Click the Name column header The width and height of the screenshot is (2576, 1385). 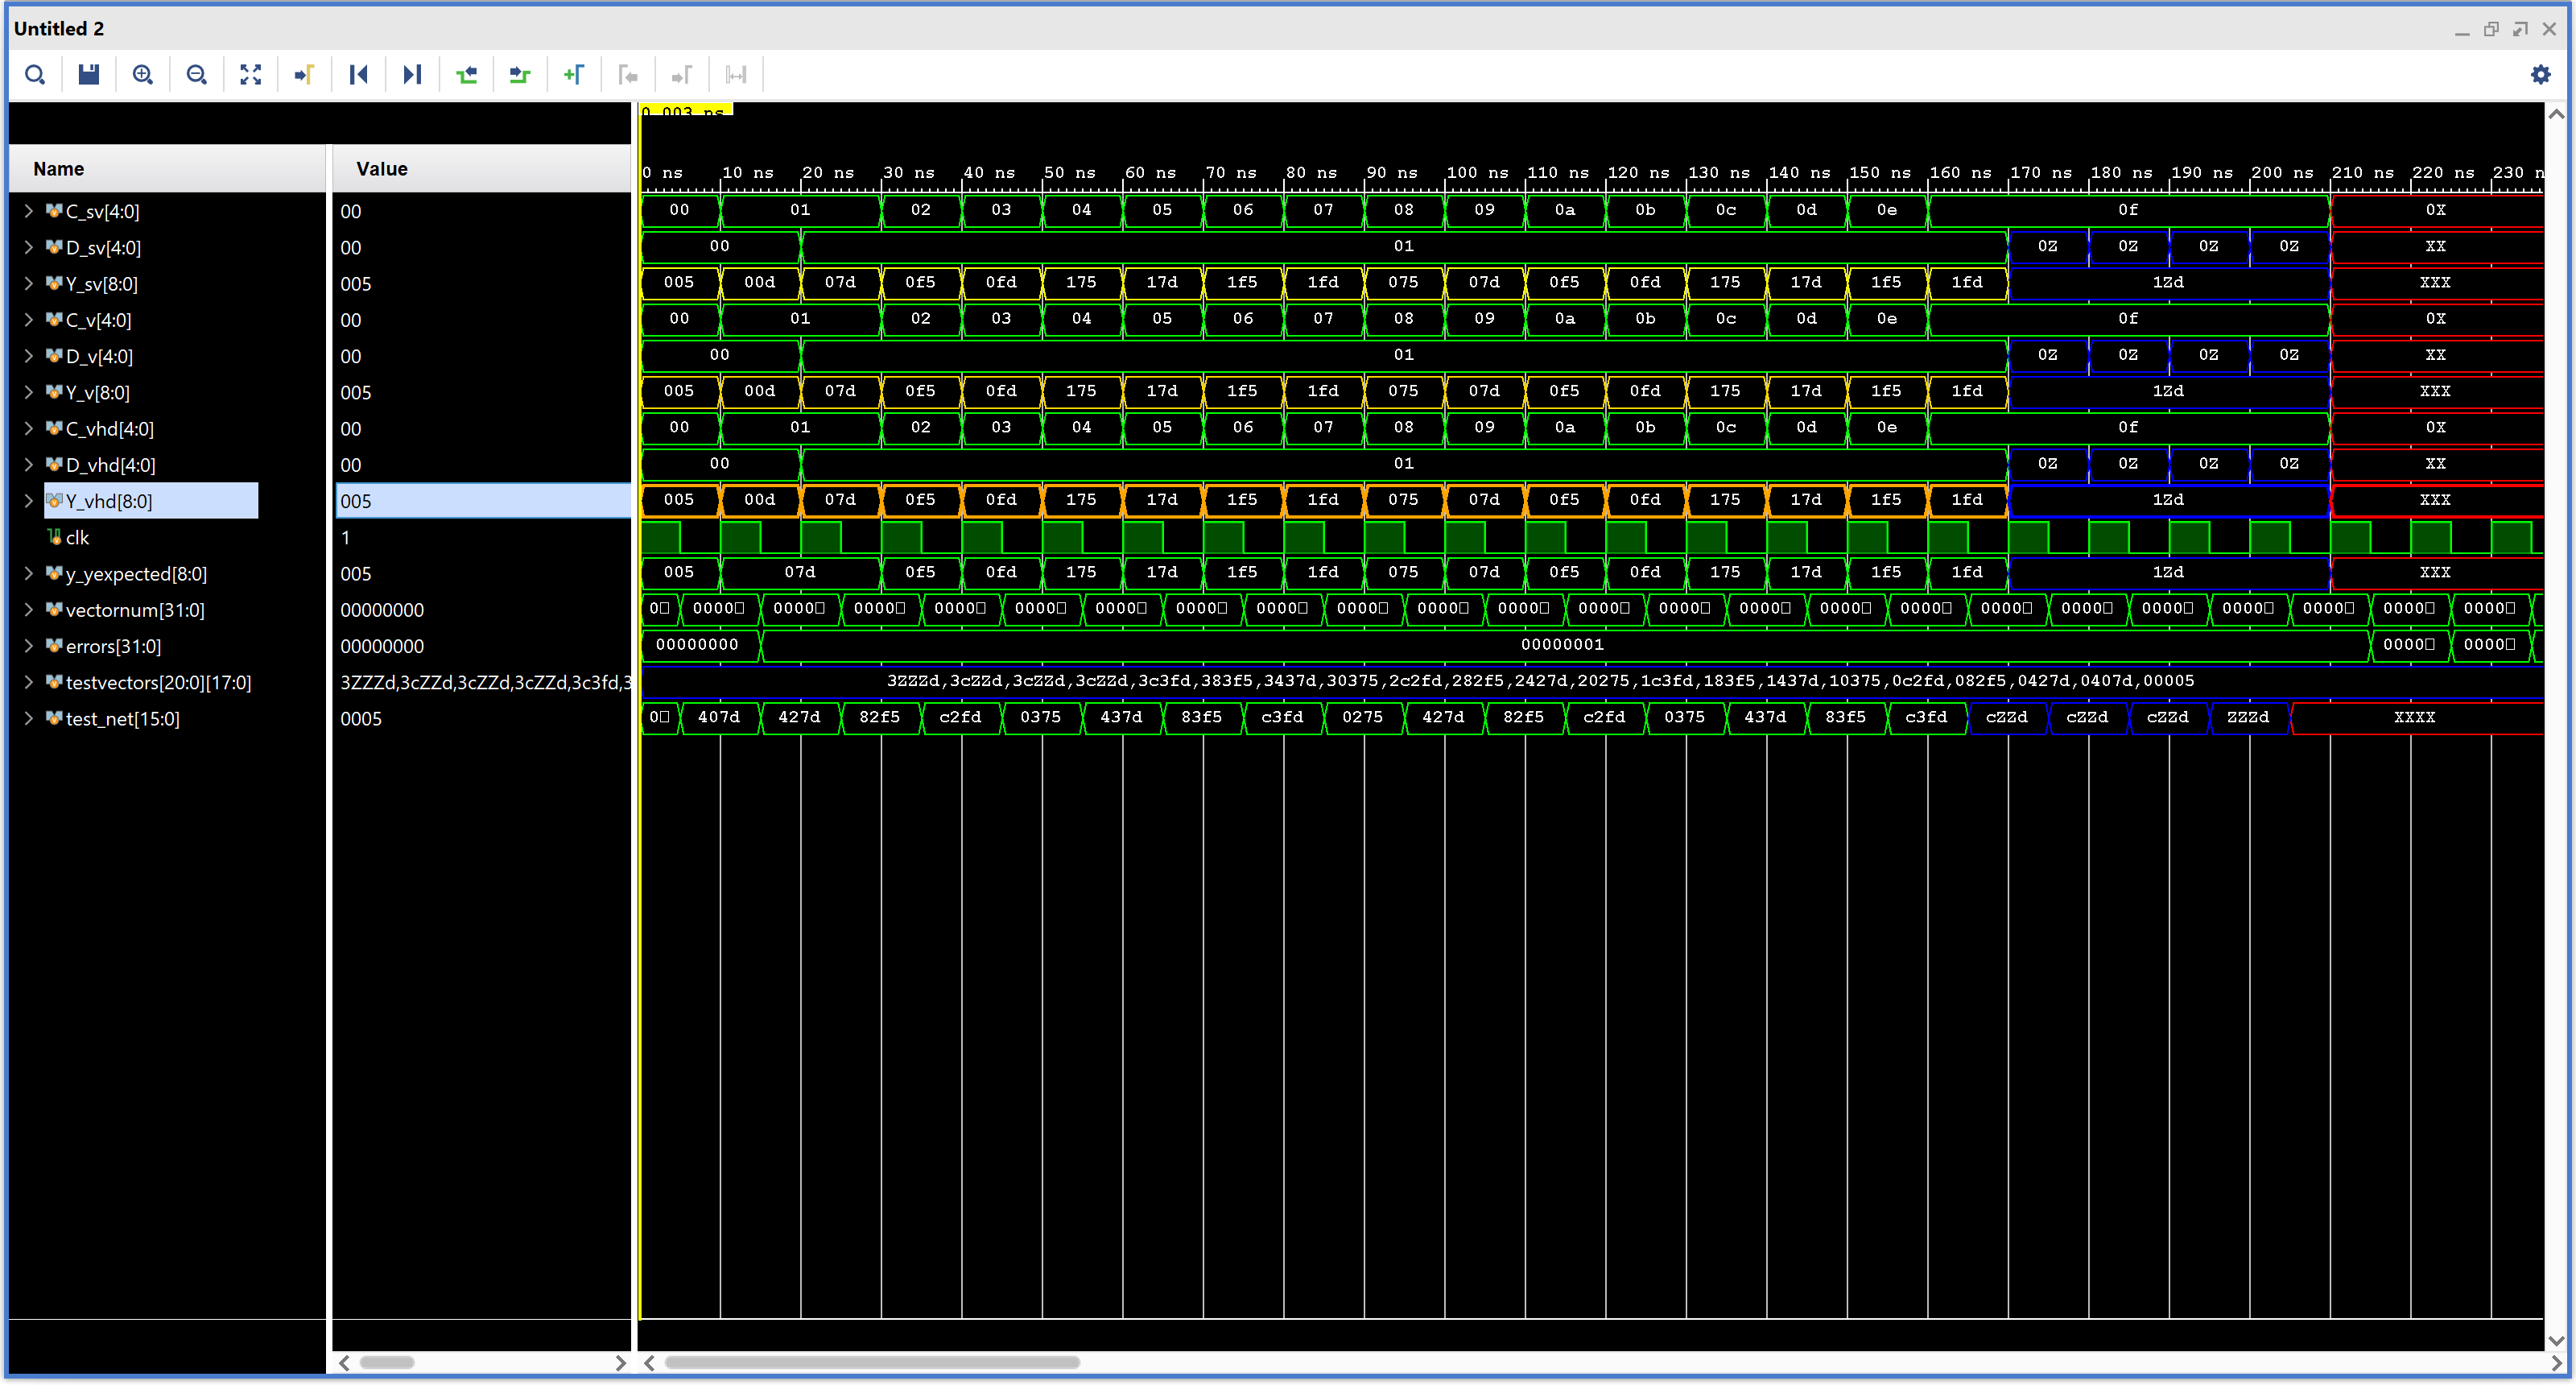[x=59, y=169]
